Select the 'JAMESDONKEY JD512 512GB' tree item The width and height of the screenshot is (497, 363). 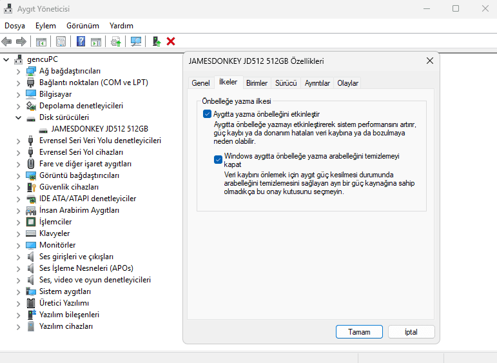pos(100,129)
